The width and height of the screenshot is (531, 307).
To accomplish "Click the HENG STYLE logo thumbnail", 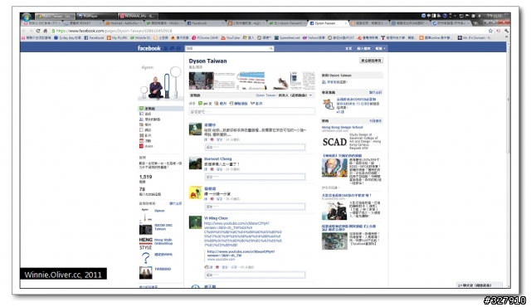I will pyautogui.click(x=146, y=243).
